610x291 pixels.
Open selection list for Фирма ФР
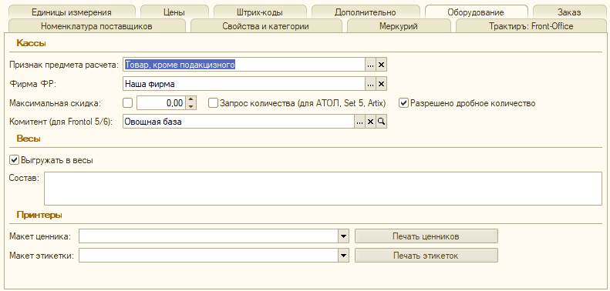(370, 84)
